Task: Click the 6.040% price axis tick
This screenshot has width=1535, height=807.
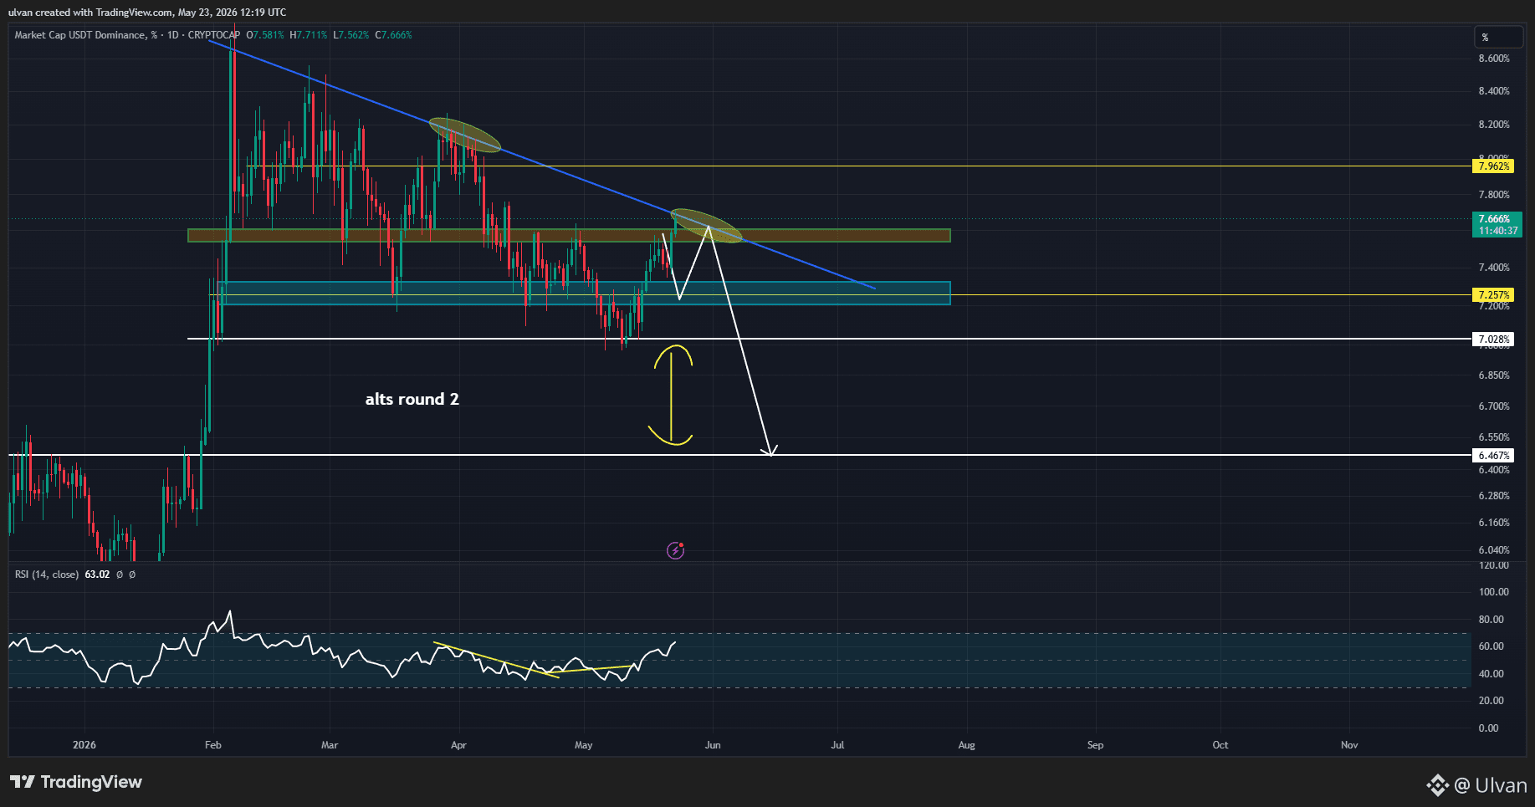Action: pos(1494,550)
